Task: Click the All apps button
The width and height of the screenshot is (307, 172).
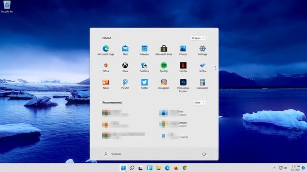Action: 198,38
